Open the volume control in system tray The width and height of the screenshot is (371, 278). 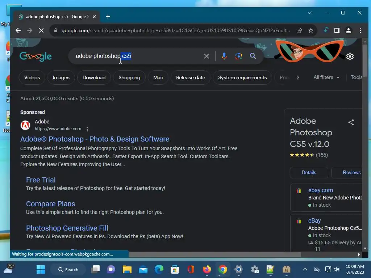coord(337,269)
